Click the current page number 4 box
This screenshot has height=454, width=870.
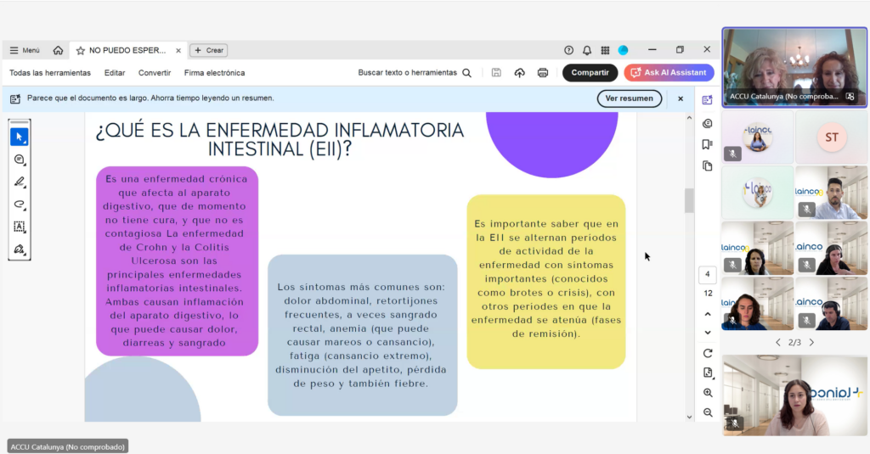pos(708,274)
